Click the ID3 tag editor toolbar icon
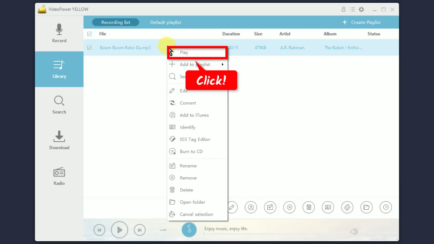Screen dimensions: 434x244 tap(347, 207)
